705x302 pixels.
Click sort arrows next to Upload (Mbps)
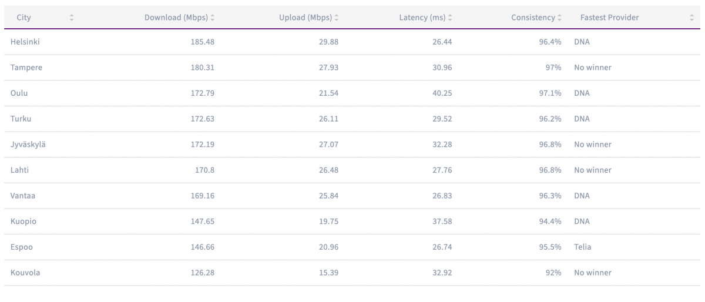[x=337, y=18]
